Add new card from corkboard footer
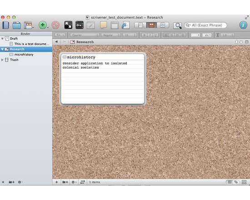The image size is (250, 200). click(57, 182)
